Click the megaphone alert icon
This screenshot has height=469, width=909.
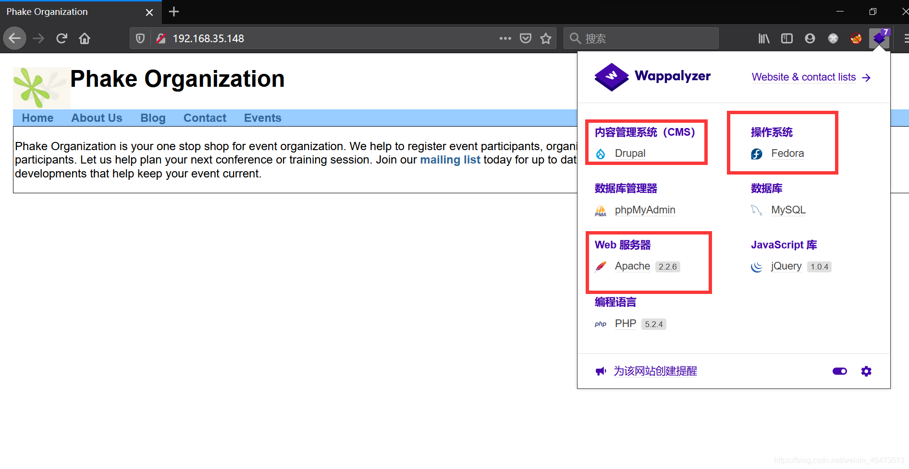[601, 371]
